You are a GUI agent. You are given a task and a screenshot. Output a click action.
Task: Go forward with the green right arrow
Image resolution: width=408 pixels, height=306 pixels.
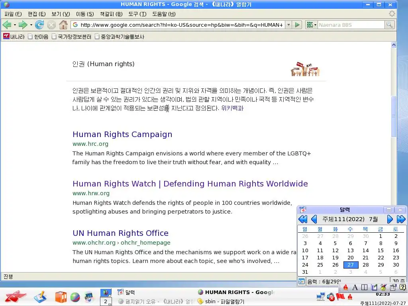tap(23, 25)
